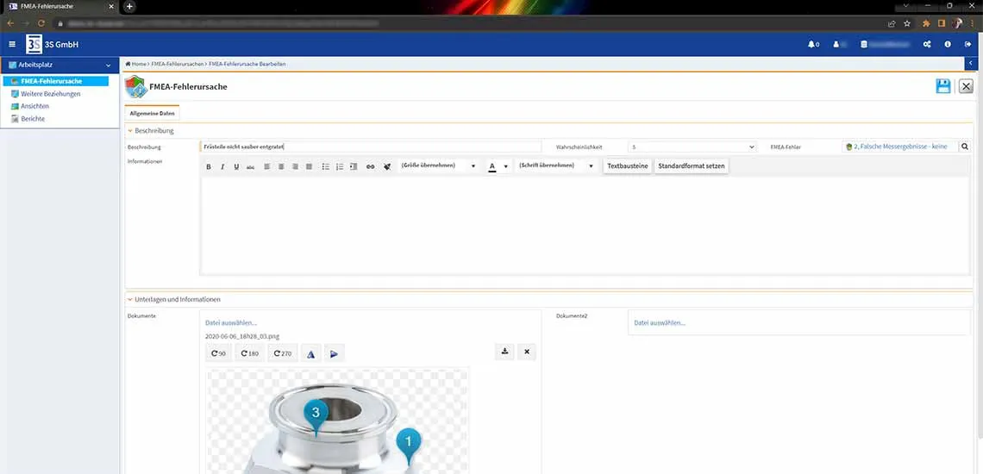Insert a hyperlink
Viewport: 983px width, 474px height.
(x=370, y=167)
